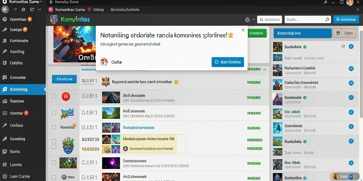363x181 pixels.
Task: Click the blue button in the popup
Action: coord(228,62)
